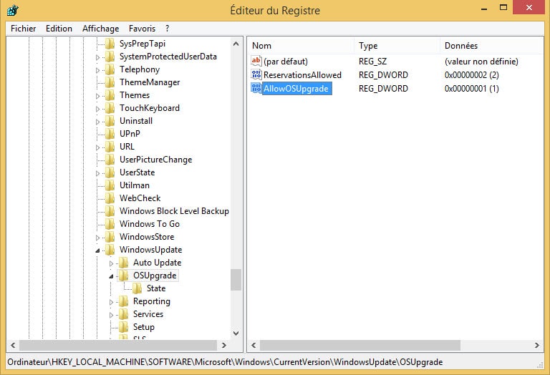Screen dimensions: 550x375
Task: Expand the TouchKeyboard key
Action: pos(98,109)
